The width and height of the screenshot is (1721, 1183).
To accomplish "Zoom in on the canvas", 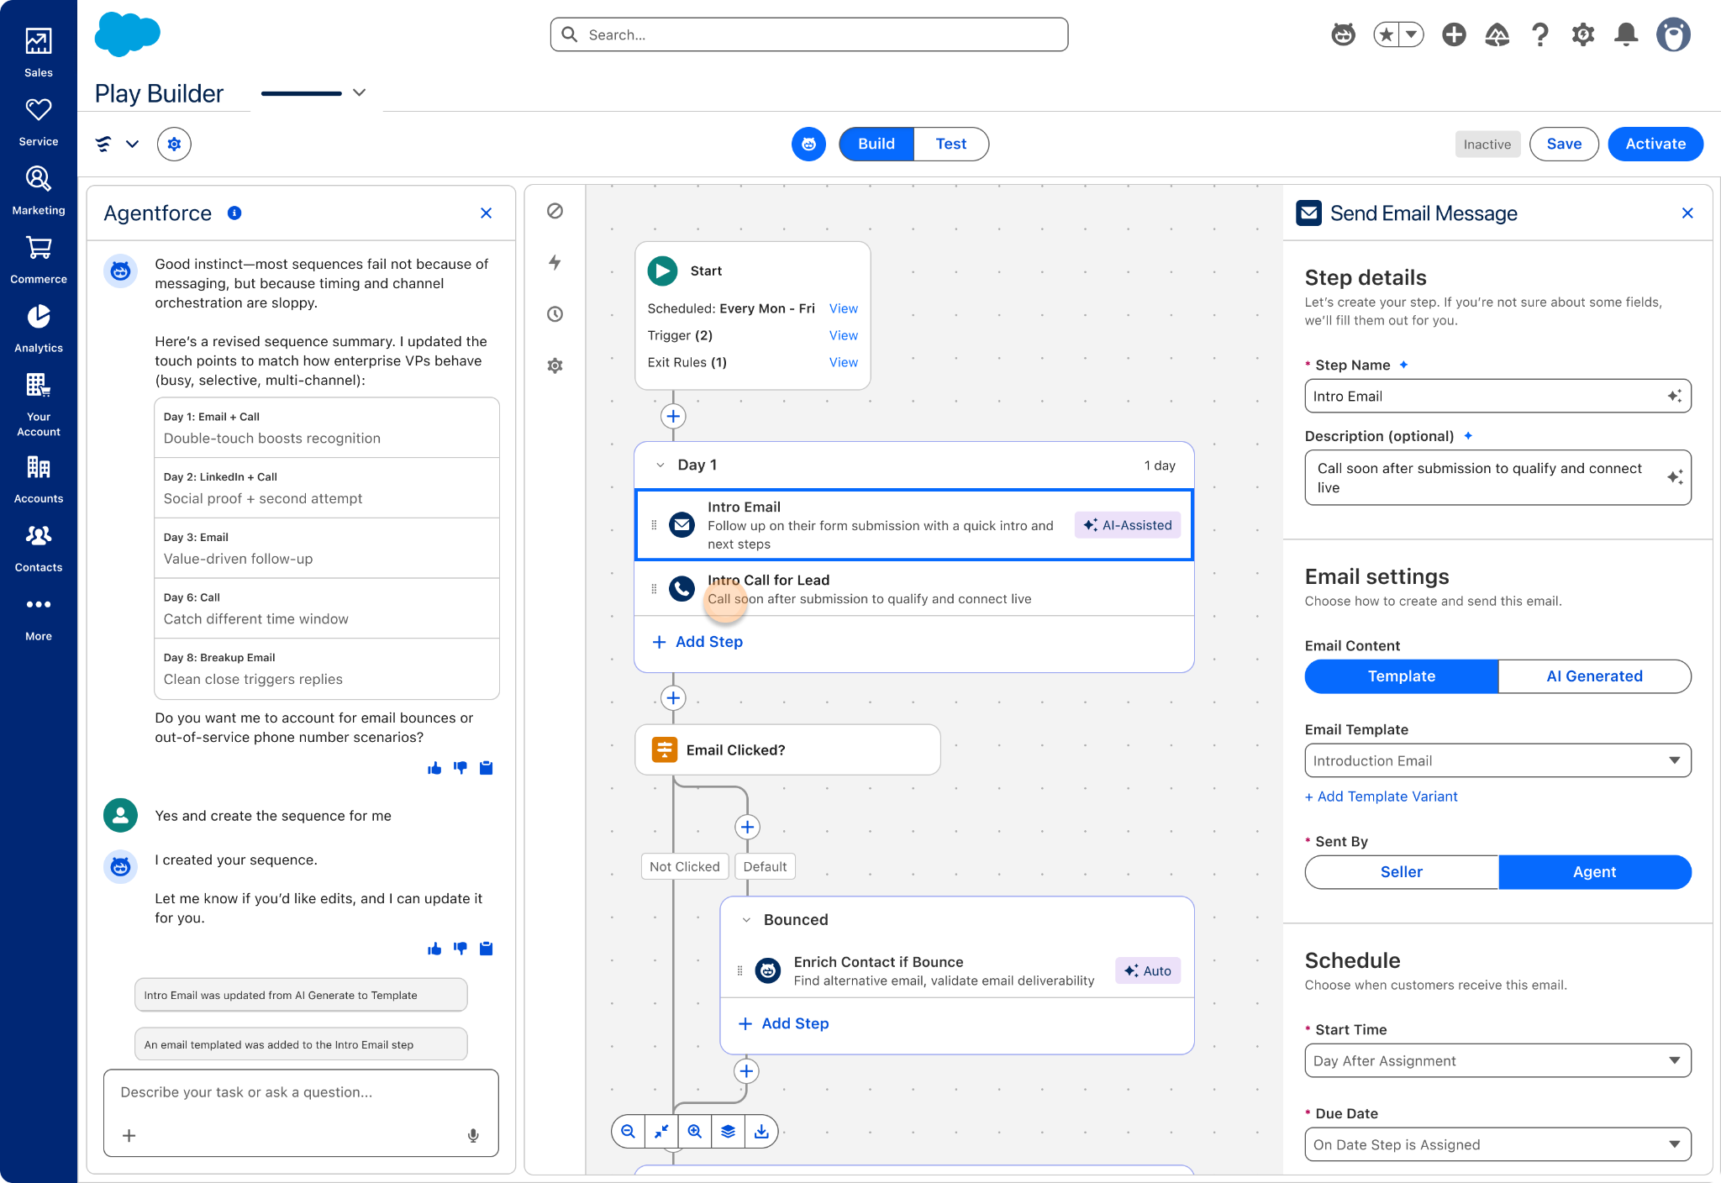I will coord(695,1131).
